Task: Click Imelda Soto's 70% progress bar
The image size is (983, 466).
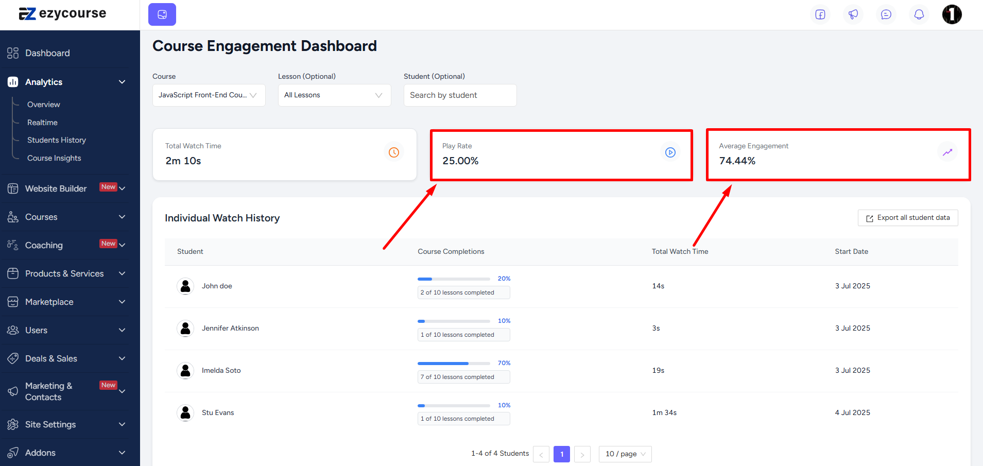Action: coord(454,364)
